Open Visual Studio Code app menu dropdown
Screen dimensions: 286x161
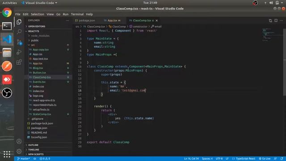click(39, 3)
